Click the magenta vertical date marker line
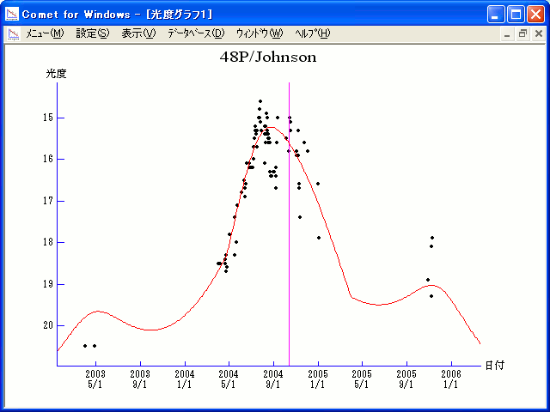 point(289,257)
